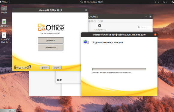Open the partially visible Support menu in PlayOnLinux

coord(92,21)
